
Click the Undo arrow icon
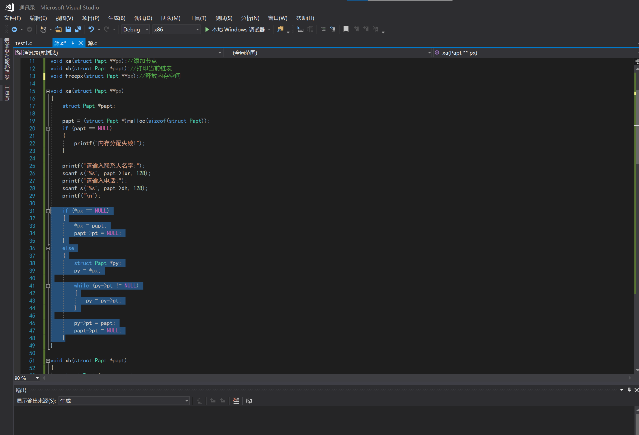(x=91, y=29)
